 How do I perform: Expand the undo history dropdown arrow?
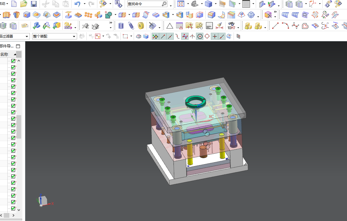pyautogui.click(x=85, y=4)
